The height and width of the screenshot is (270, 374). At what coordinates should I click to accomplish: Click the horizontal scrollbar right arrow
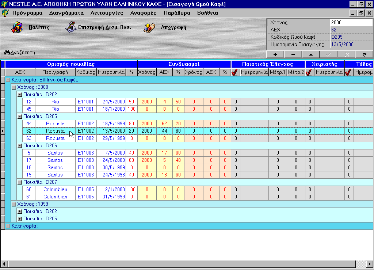(x=370, y=264)
